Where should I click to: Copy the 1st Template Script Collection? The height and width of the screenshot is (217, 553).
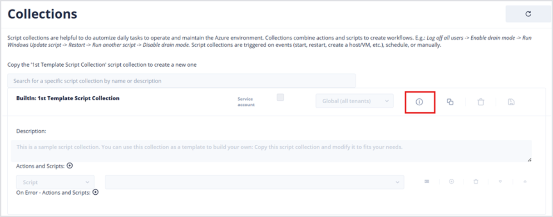coord(450,102)
